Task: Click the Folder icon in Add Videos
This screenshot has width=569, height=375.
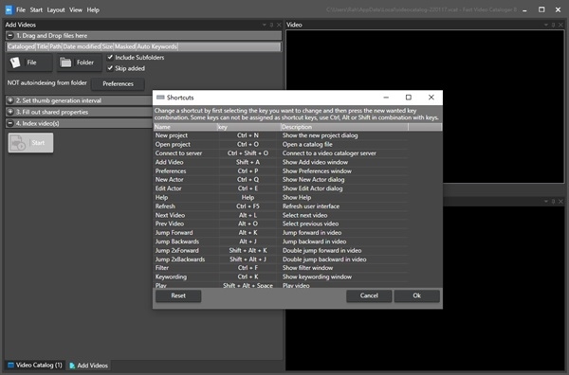Action: 65,62
